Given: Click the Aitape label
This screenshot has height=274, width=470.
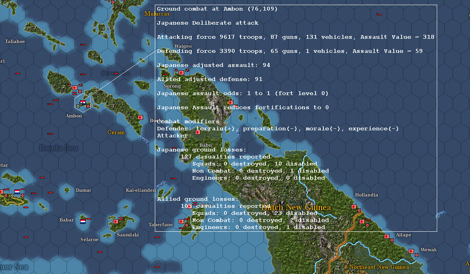Looking at the screenshot, I should click(x=404, y=235).
